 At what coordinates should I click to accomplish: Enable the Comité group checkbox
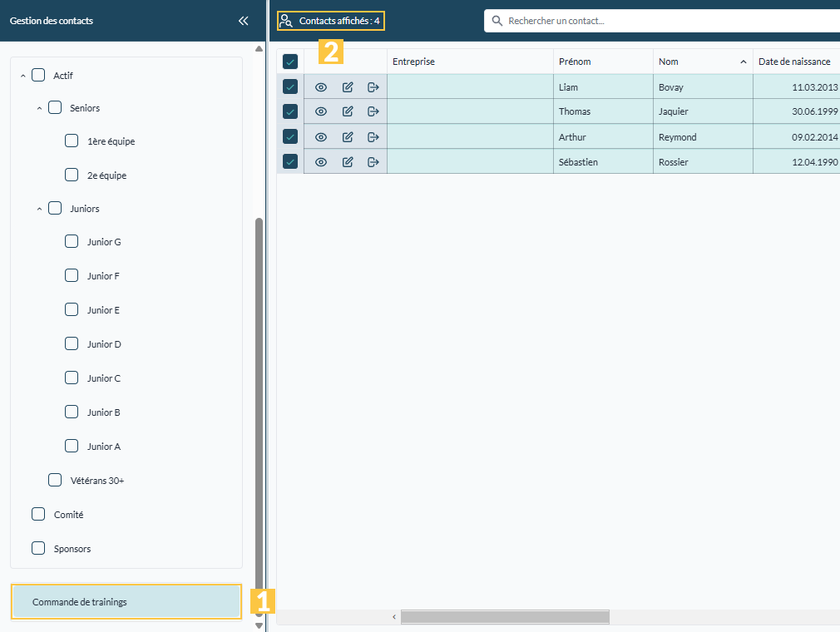point(38,514)
